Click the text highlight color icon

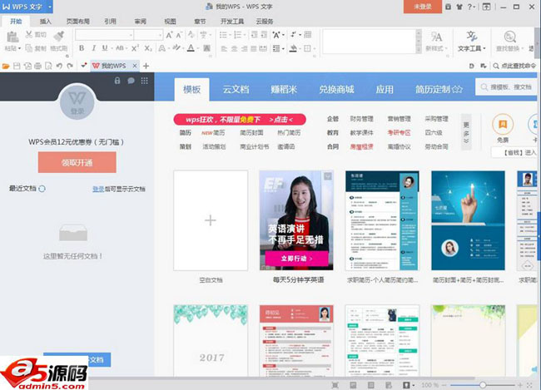pos(176,48)
